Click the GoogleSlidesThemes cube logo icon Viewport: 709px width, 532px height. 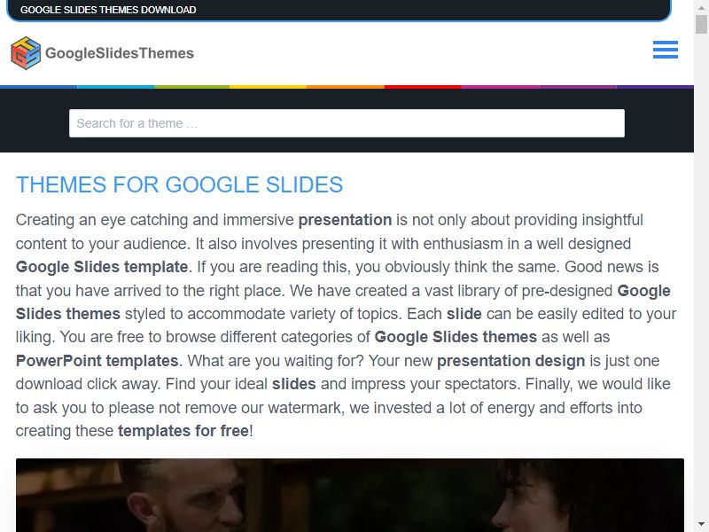[26, 53]
